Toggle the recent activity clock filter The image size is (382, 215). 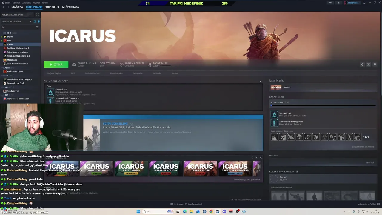point(35,21)
